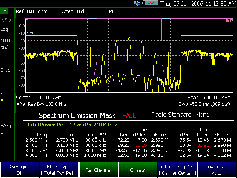Image resolution: width=237 pixels, height=178 pixels.
Task: Click the 4.812 M upper pk Freq value
Action: [x=222, y=155]
